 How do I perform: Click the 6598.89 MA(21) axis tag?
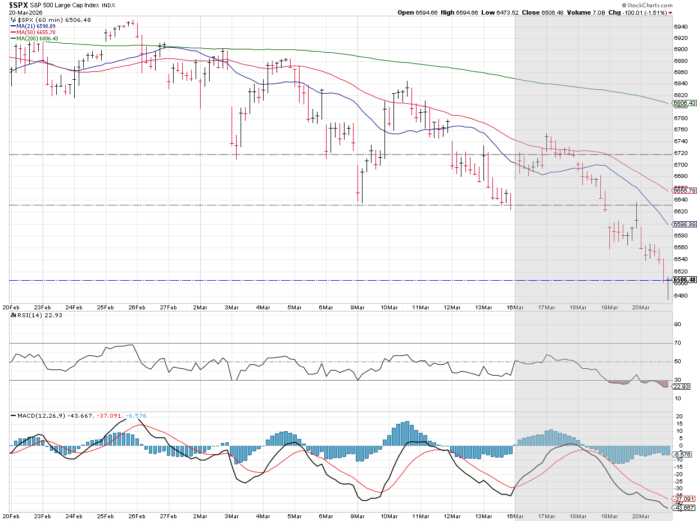(684, 224)
